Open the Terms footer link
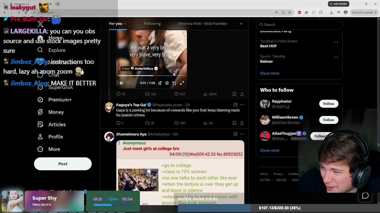Screen dimensions: 380x213 pos(264,174)
